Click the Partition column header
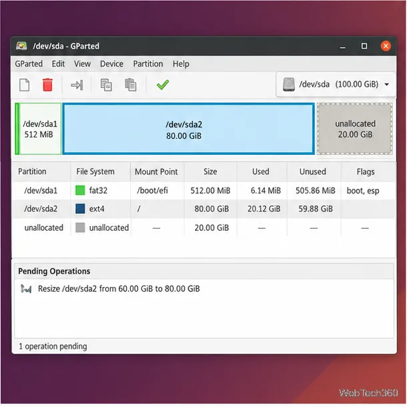This screenshot has width=407, height=407. point(41,171)
